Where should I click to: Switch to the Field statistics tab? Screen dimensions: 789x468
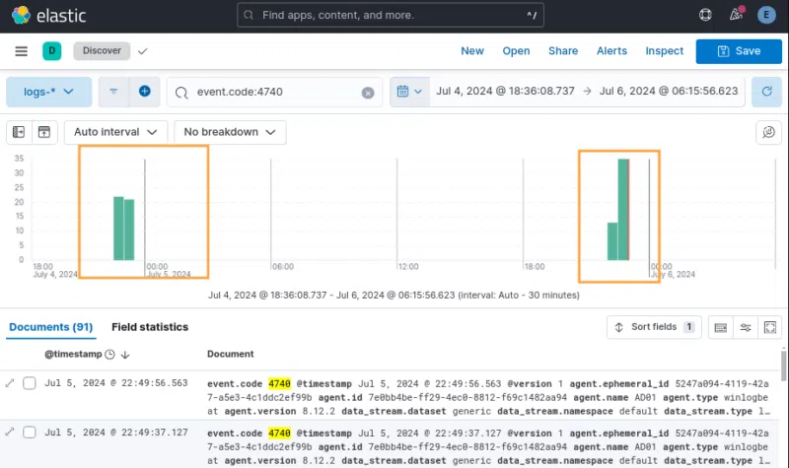(150, 327)
